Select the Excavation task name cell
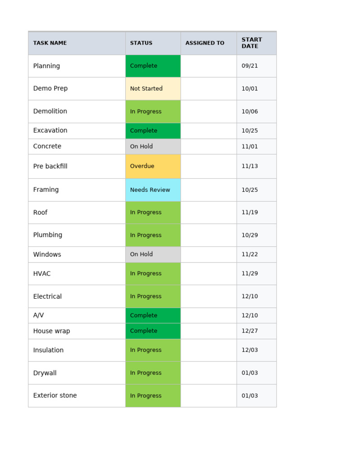This screenshot has height=462, width=346. pos(77,131)
